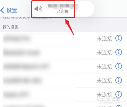Click info icon on fourth device row
Image resolution: width=127 pixels, height=107 pixels.
tap(119, 80)
